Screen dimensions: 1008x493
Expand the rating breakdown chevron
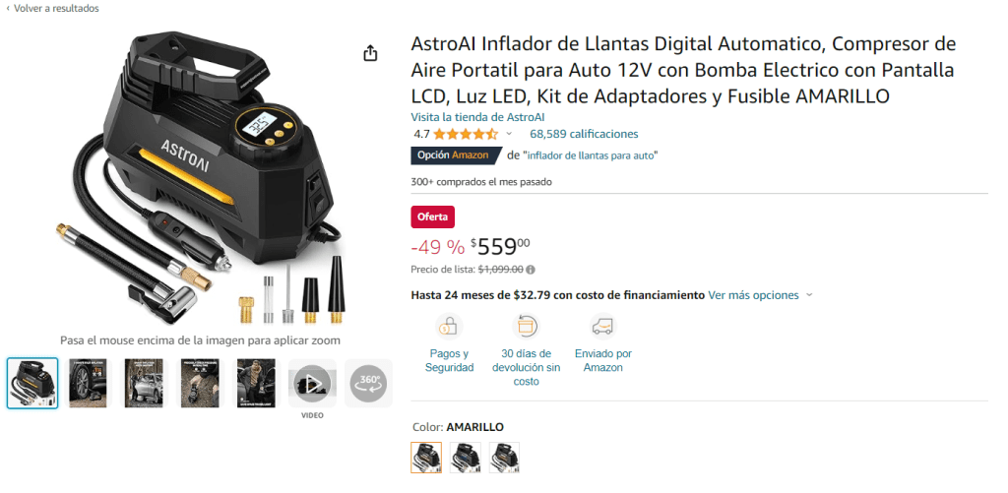click(x=509, y=134)
